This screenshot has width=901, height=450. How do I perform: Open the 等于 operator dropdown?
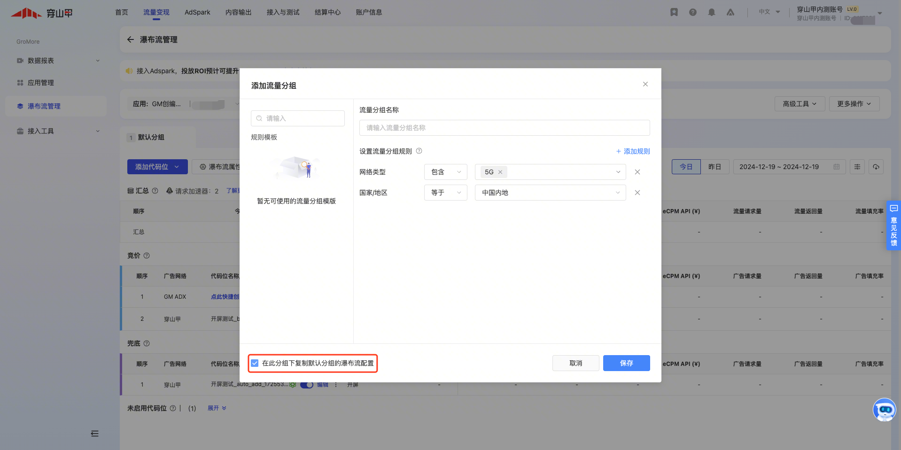click(445, 193)
